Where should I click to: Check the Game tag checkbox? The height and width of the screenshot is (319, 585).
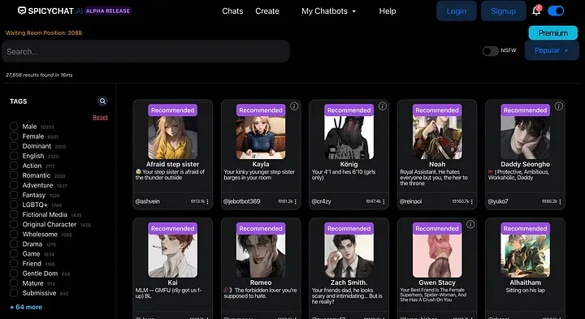[x=14, y=254]
